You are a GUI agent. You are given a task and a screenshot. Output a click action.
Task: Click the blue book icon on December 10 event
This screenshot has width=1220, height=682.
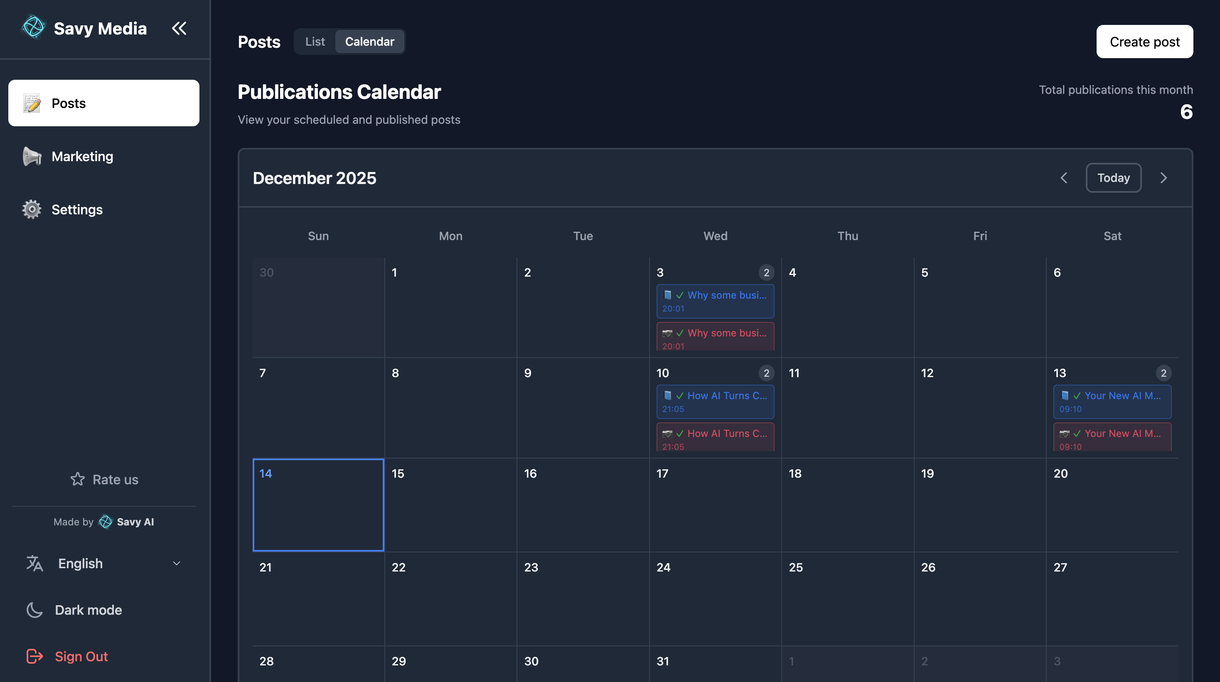[667, 395]
